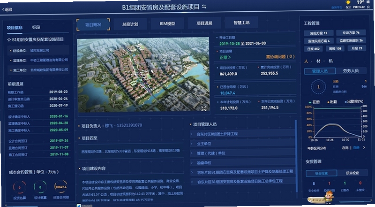This screenshot has width=375, height=207.
Task: Open 施组方案 12 button
Action: [x=319, y=33]
